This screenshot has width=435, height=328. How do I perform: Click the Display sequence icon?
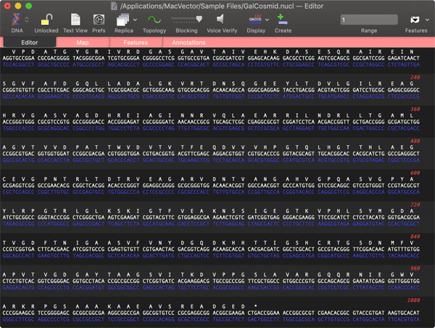click(x=255, y=19)
